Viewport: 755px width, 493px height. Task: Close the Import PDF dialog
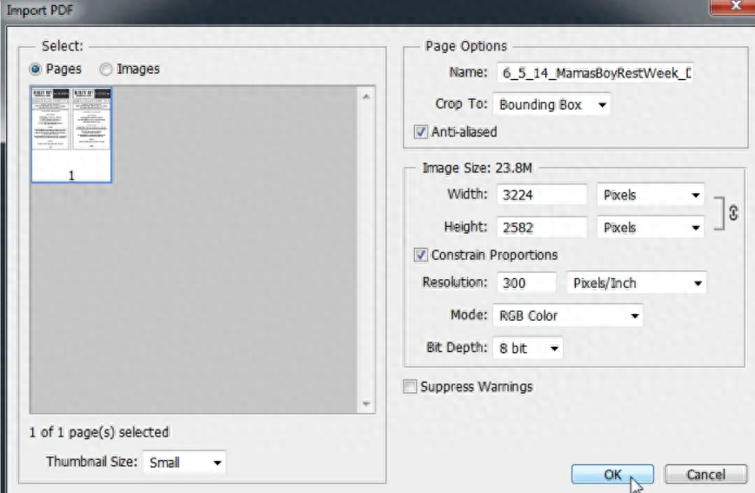click(x=734, y=6)
